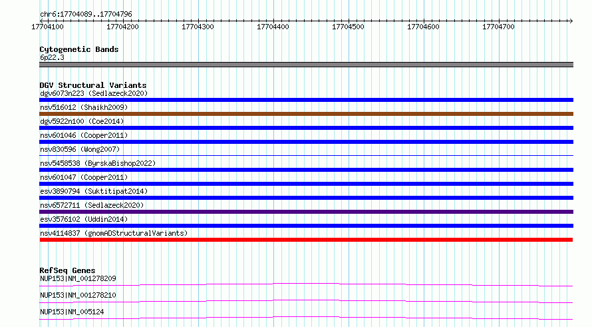Image resolution: width=592 pixels, height=327 pixels.
Task: Click the blue bar for esv3576102
Action: [x=306, y=226]
